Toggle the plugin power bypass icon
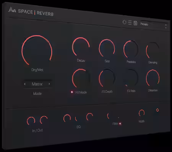This screenshot has width=172, height=152. 124,22
